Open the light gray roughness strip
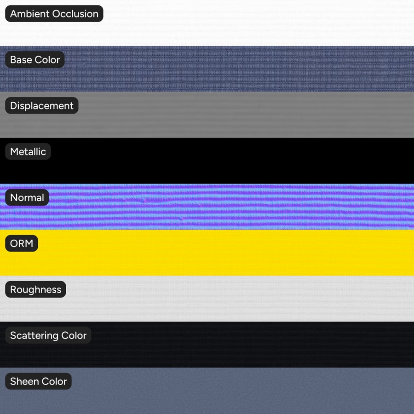The image size is (414, 414). pos(207,299)
